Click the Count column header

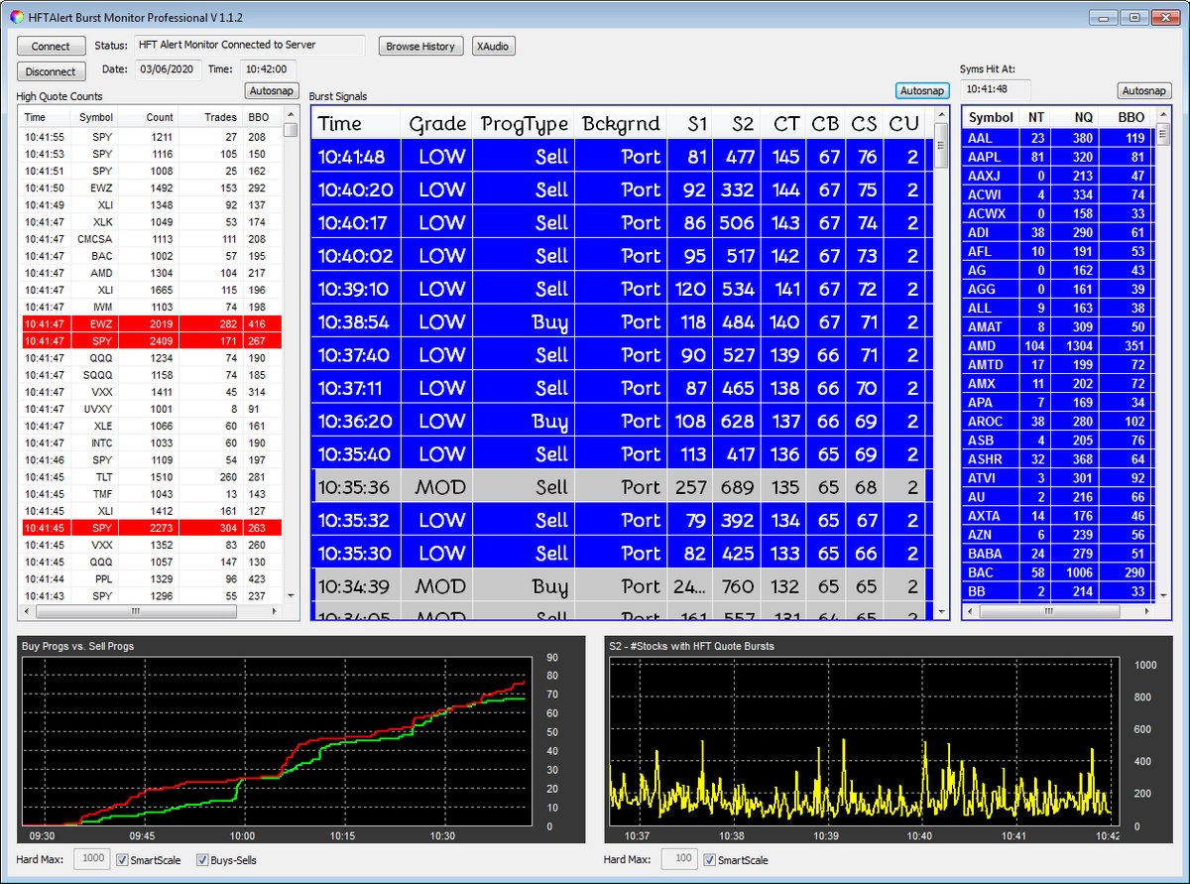click(x=149, y=117)
